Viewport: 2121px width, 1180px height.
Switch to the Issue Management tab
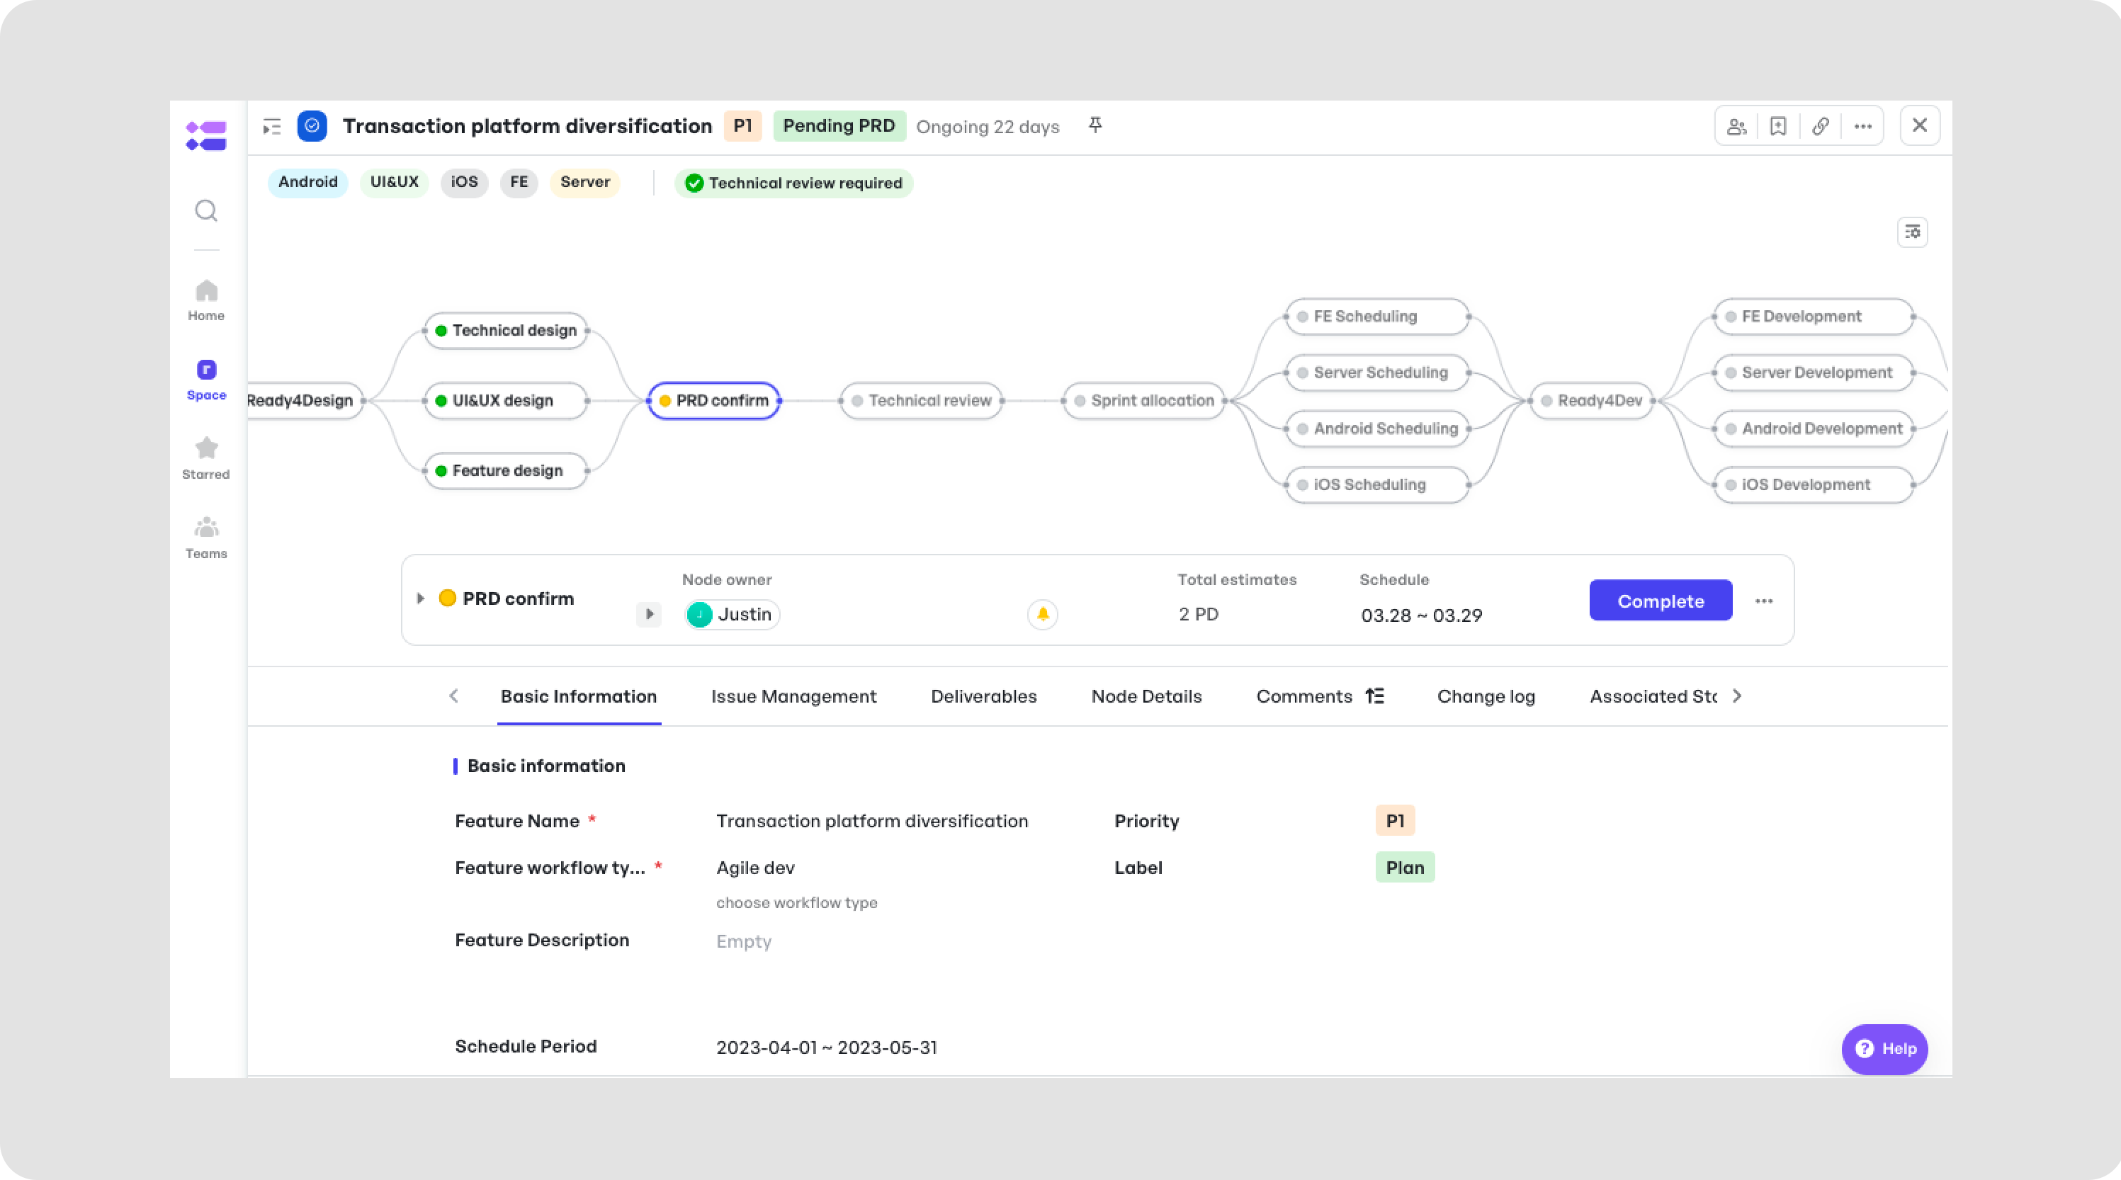coord(793,697)
